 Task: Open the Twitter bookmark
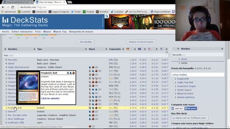[76, 12]
